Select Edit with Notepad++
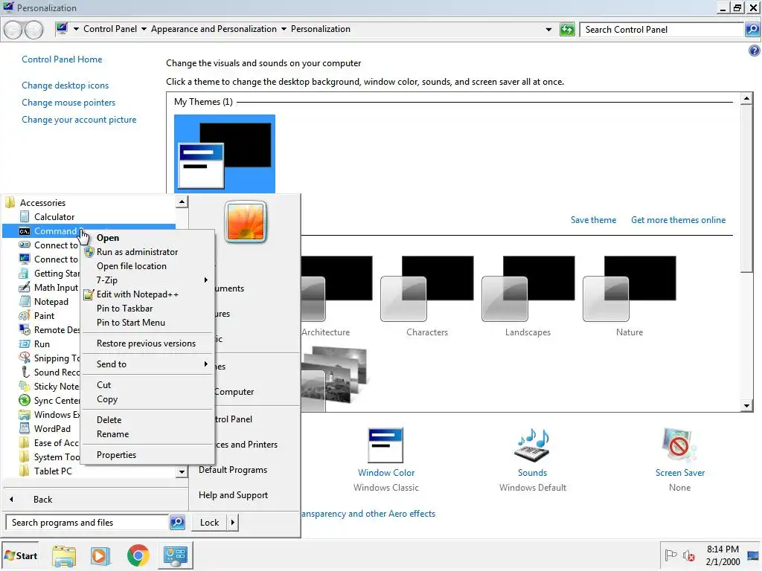762x571 pixels. pos(137,294)
